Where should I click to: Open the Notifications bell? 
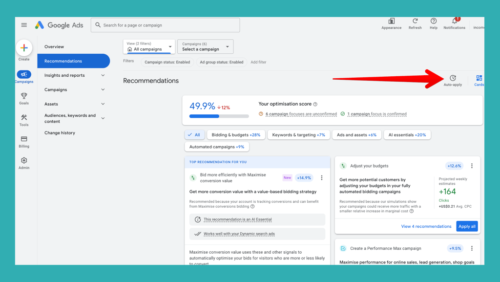[455, 21]
